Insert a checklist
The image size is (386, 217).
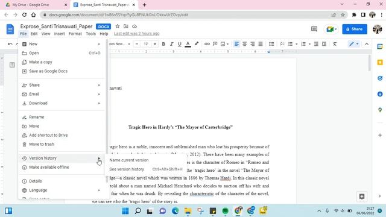(282, 44)
